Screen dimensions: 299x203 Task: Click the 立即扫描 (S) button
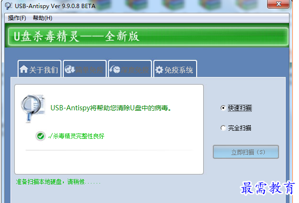[x=246, y=152]
